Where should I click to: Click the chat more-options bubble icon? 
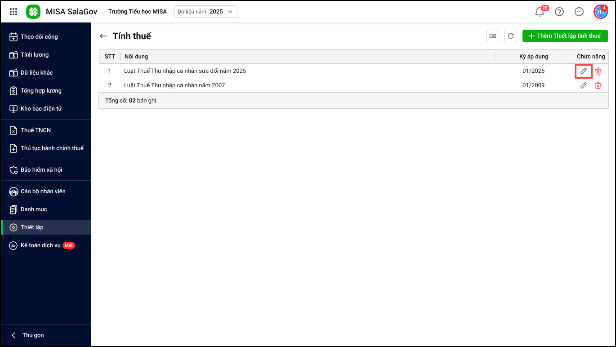[x=579, y=12]
